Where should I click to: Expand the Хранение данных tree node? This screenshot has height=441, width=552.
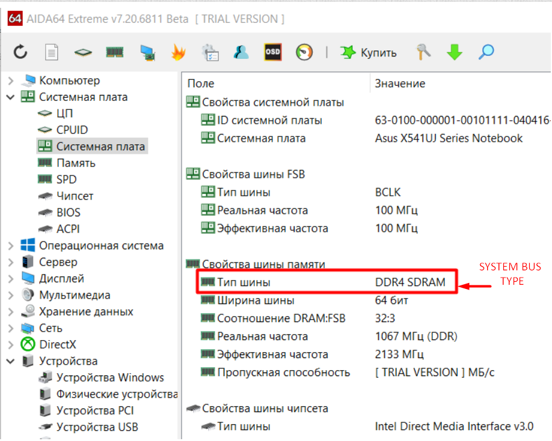point(11,312)
